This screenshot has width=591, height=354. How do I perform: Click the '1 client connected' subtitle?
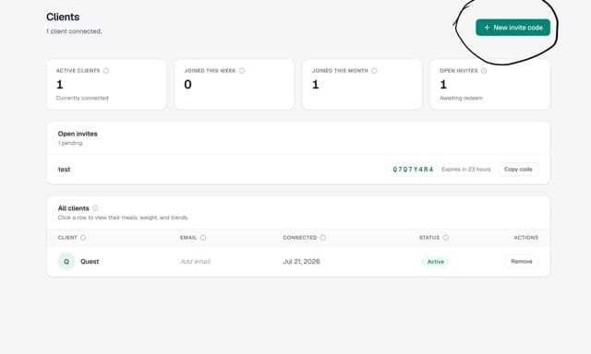click(74, 31)
